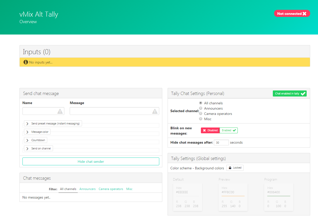The width and height of the screenshot is (318, 223).
Task: Click the info icon beside No inputs yet
Action: click(25, 62)
